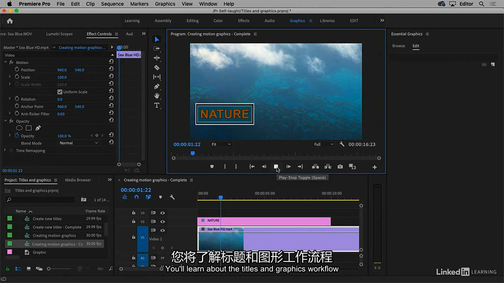The width and height of the screenshot is (504, 283).
Task: Select the Pen tool in the toolbar
Action: (156, 86)
